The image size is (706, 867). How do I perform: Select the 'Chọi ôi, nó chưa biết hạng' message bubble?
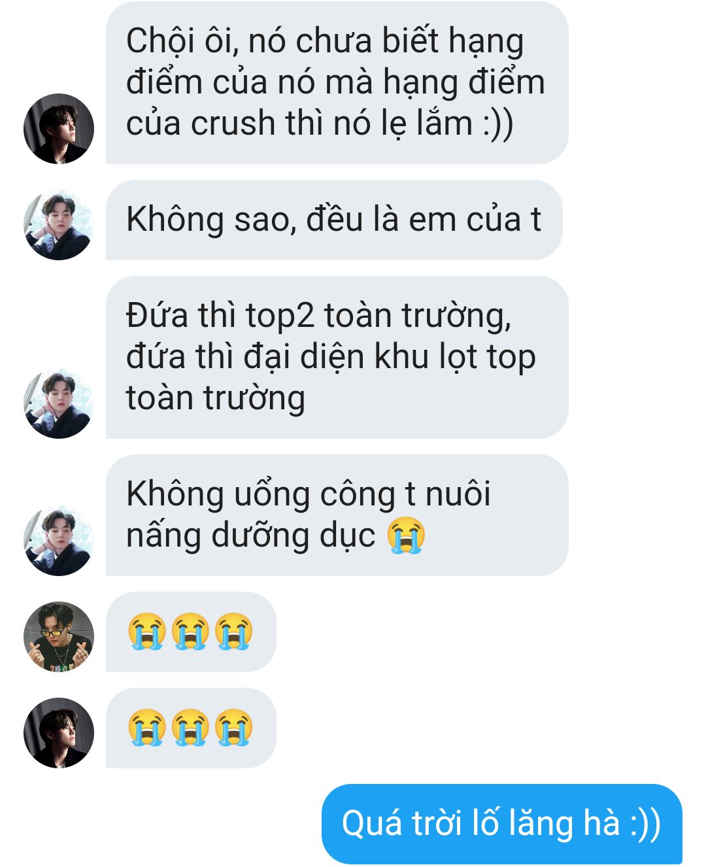pyautogui.click(x=337, y=83)
